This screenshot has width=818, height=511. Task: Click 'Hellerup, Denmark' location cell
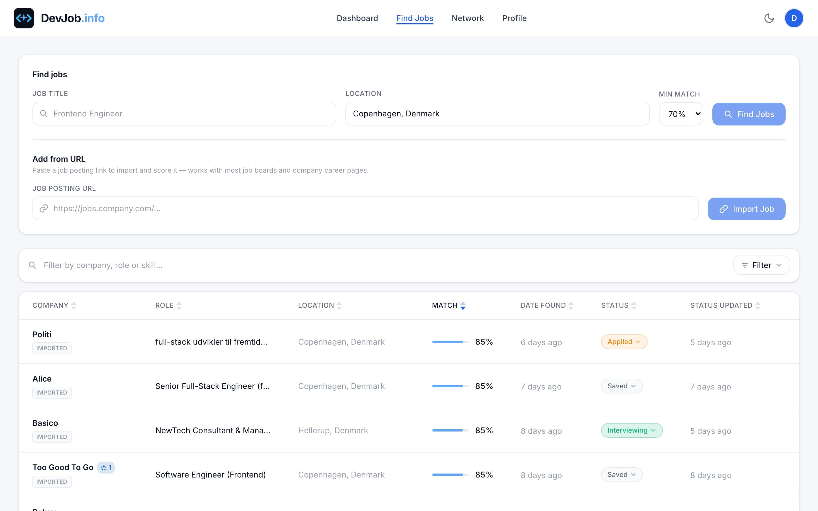(333, 430)
